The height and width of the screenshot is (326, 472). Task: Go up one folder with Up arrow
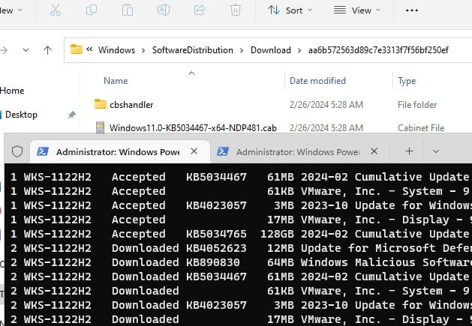(x=48, y=50)
